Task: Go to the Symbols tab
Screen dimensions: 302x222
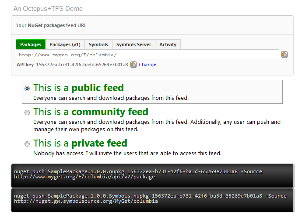Action: (x=98, y=44)
